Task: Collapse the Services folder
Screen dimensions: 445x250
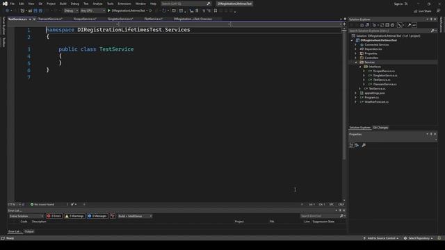Action: pos(355,62)
